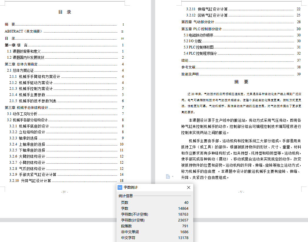Click the 字数统计 dialog title bar
Image resolution: width=308 pixels, height=242 pixels.
153,187
